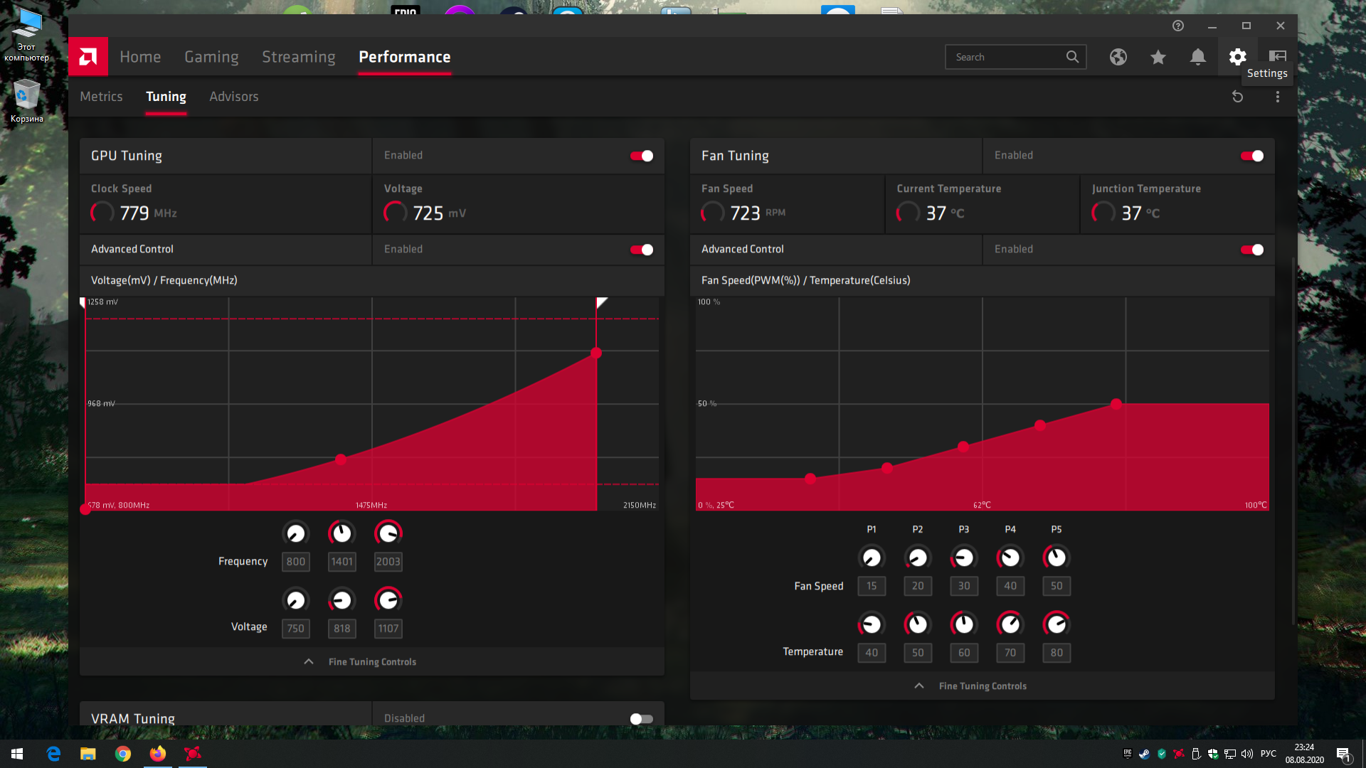The image size is (1366, 768).
Task: Enable the VRAM Tuning toggle
Action: tap(641, 719)
